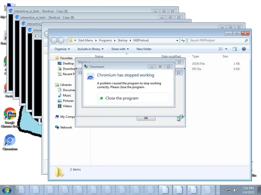Screen dimensions: 261x195
Task: Sort by the Type column header
Action: pos(195,56)
